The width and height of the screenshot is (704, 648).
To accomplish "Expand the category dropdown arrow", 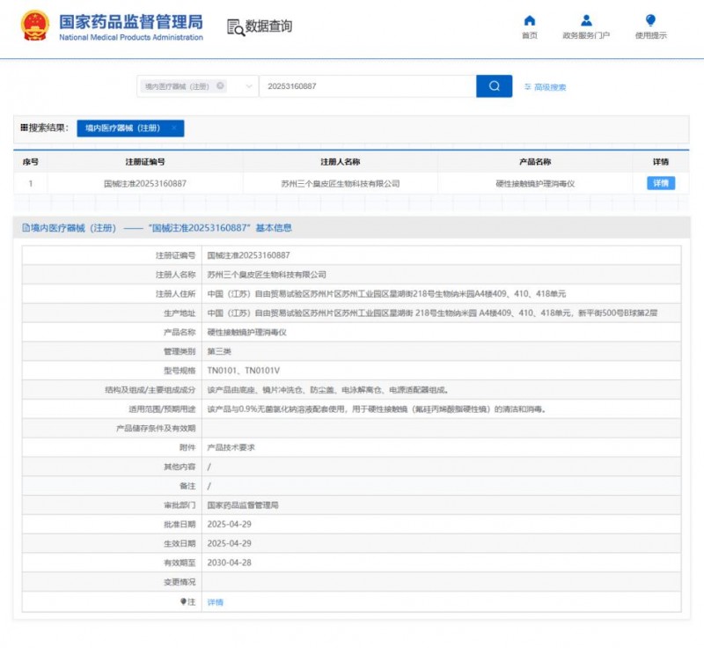I will click(249, 86).
